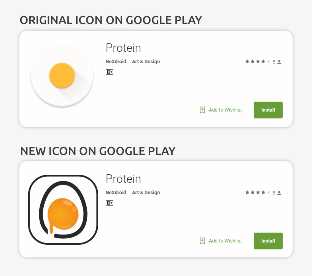Click the new outlined egg app icon

[63, 209]
